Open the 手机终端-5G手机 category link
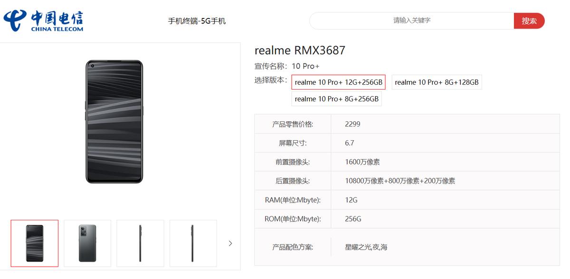This screenshot has height=279, width=570. pyautogui.click(x=197, y=21)
